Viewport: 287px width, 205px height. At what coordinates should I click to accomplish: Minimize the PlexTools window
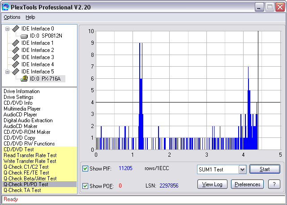tap(259, 7)
